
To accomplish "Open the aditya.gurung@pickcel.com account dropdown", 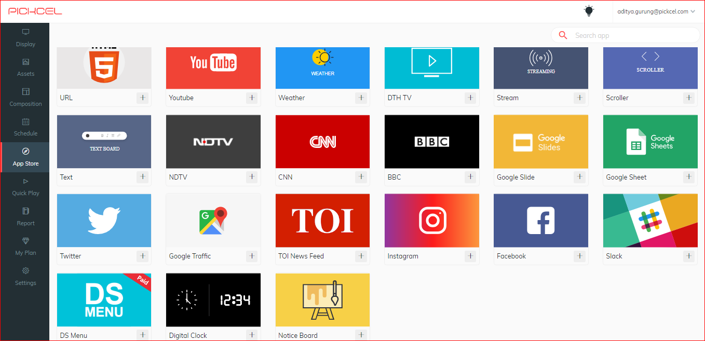I will [x=656, y=11].
